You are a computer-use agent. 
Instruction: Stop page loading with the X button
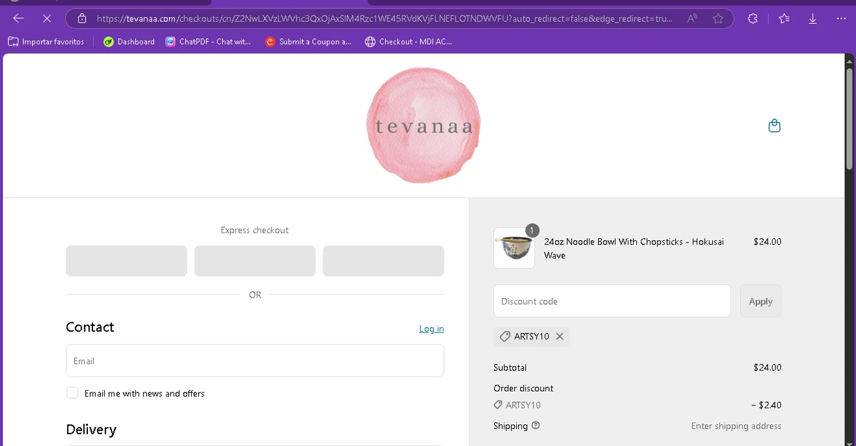(47, 19)
